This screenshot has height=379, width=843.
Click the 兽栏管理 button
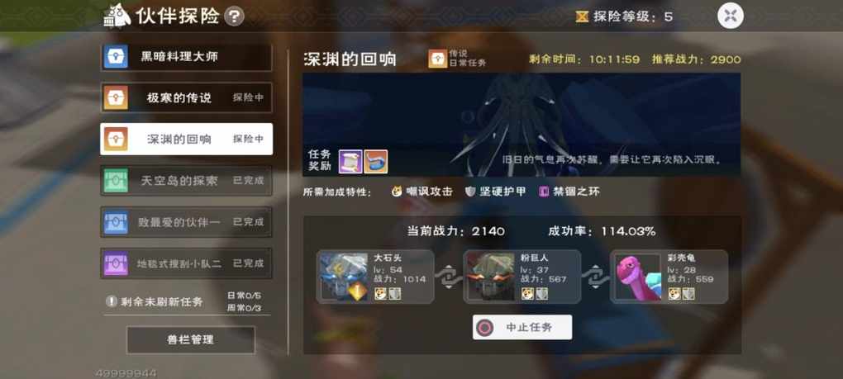click(190, 340)
